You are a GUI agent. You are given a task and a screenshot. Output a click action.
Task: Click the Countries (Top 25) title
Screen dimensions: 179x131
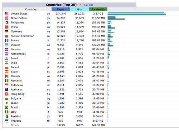(x=61, y=5)
